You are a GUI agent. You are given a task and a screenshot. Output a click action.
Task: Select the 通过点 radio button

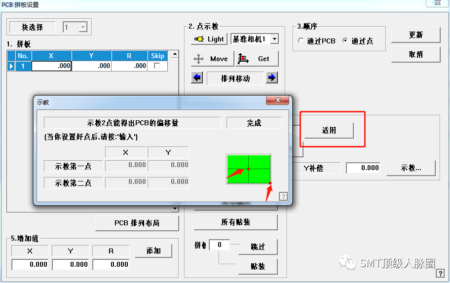point(345,41)
